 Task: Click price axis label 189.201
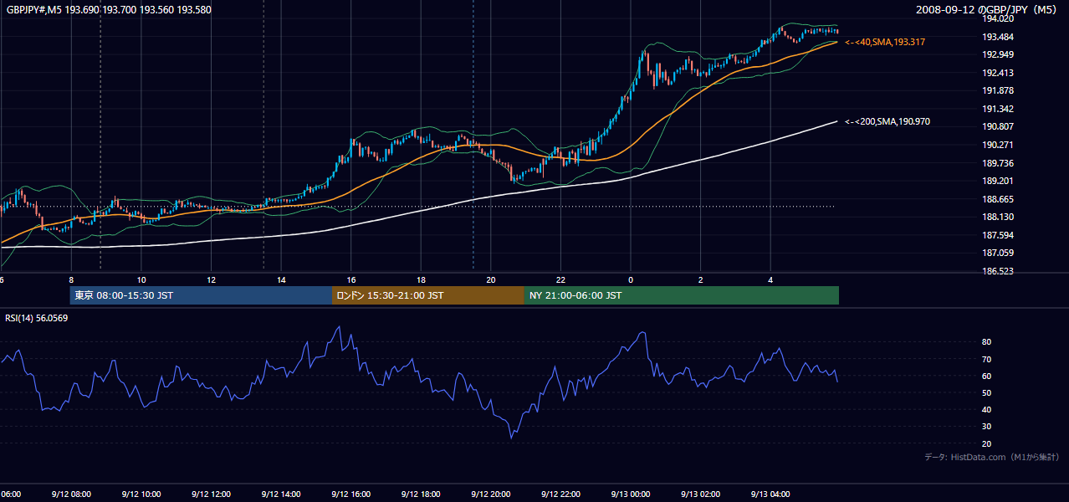(998, 181)
